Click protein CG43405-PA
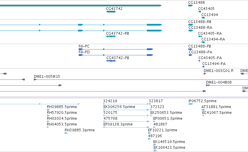248x152 pixels. click(x=210, y=58)
